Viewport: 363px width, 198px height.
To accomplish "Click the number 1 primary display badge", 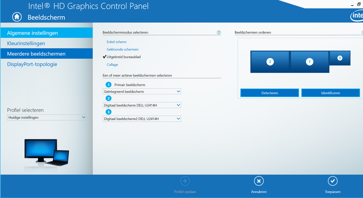I will [x=108, y=85].
